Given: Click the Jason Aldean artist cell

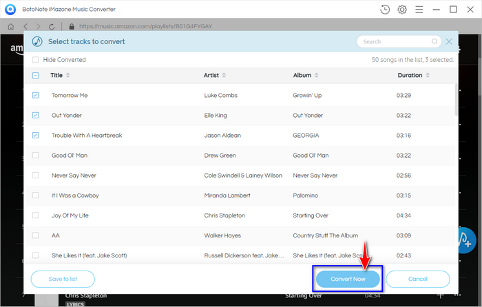Looking at the screenshot, I should (x=222, y=135).
